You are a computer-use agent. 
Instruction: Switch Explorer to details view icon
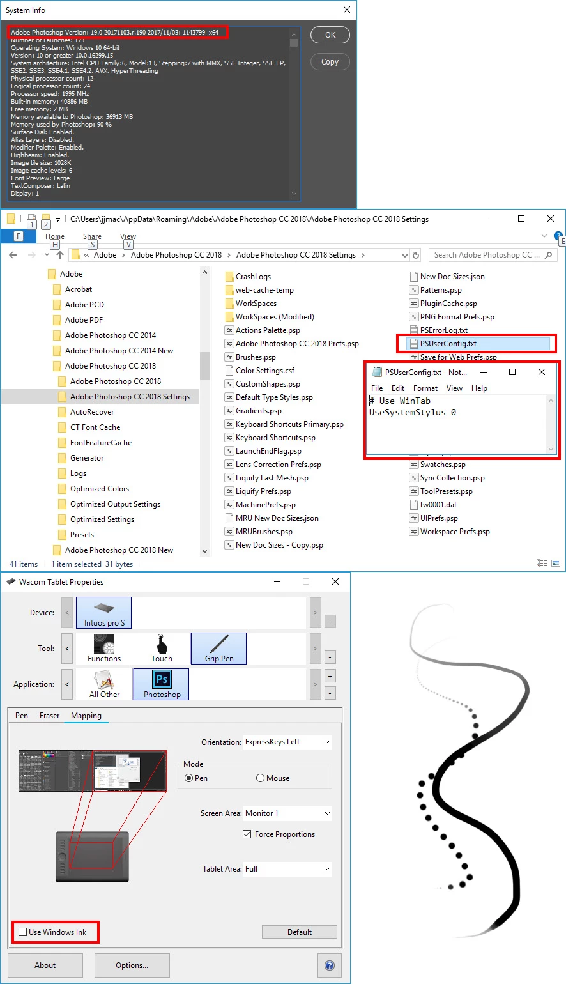tap(542, 564)
